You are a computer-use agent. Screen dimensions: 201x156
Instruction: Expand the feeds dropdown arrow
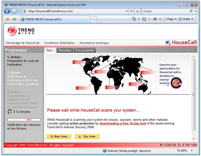[149, 19]
